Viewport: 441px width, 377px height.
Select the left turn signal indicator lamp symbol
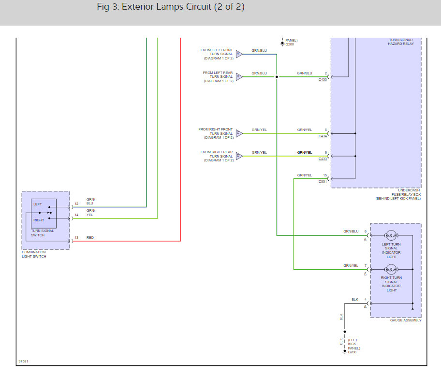tap(391, 235)
